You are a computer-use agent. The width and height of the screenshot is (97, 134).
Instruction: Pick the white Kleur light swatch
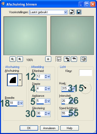85,73
